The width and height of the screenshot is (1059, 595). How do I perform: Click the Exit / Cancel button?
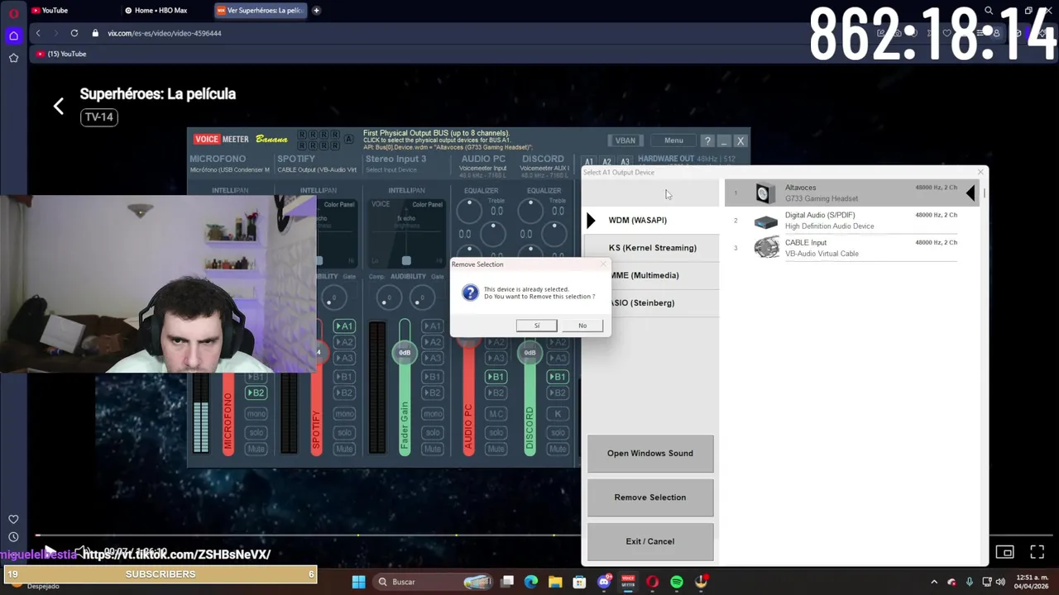point(650,541)
